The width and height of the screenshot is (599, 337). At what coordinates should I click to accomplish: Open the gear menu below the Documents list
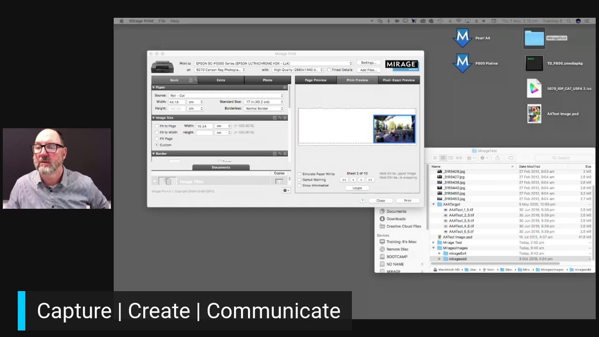tap(285, 190)
